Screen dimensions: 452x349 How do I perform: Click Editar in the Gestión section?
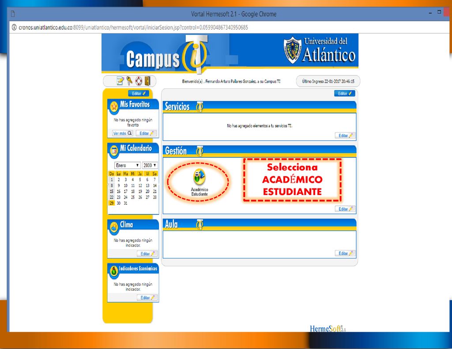point(345,209)
